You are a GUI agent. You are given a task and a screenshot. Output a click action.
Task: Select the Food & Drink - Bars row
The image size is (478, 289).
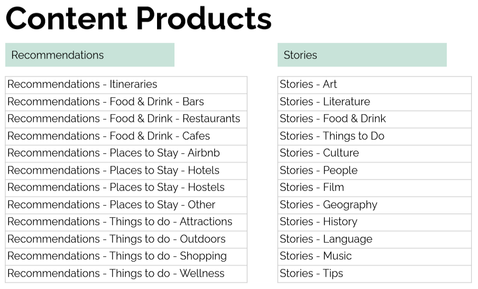pyautogui.click(x=126, y=102)
